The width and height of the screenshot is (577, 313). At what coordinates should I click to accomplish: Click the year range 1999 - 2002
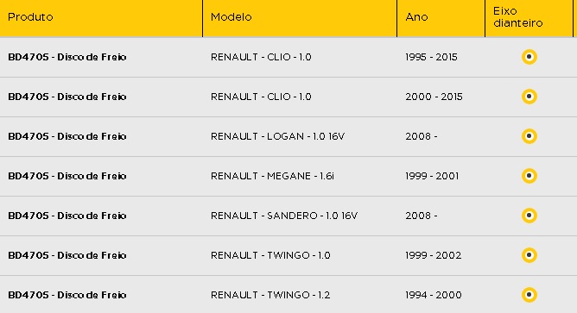coord(433,255)
